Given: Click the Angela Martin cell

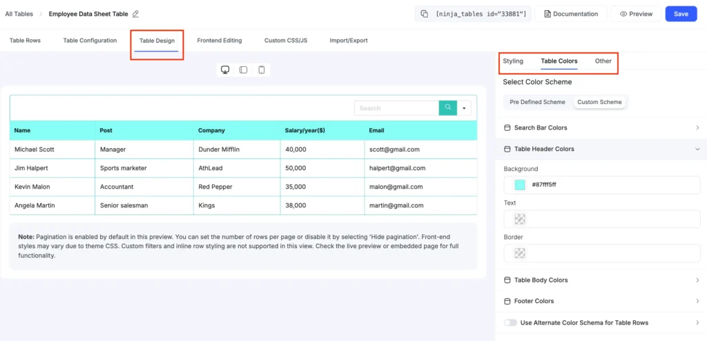Looking at the screenshot, I should tap(52, 205).
